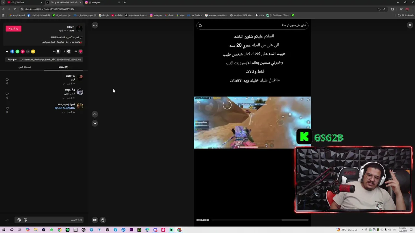
Task: Click the pink follow button
Action: pyautogui.click(x=13, y=28)
